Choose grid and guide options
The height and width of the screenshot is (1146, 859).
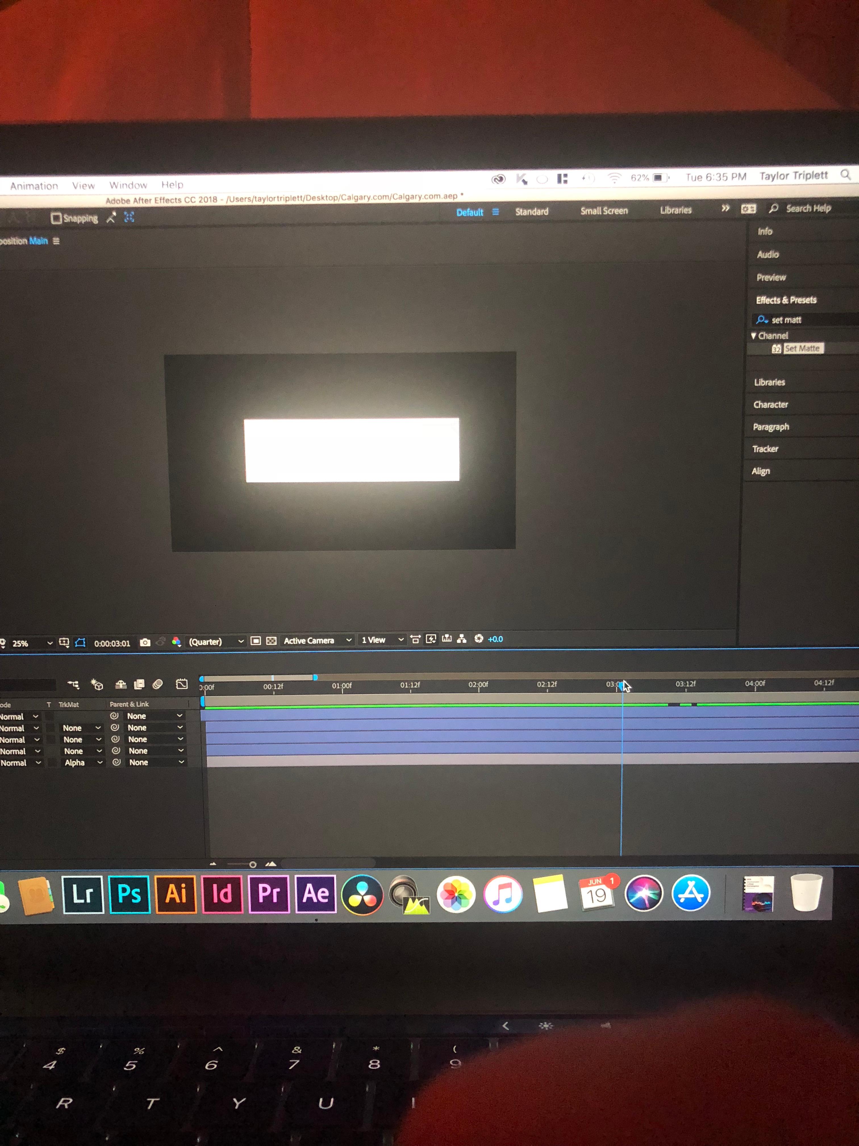[x=64, y=642]
